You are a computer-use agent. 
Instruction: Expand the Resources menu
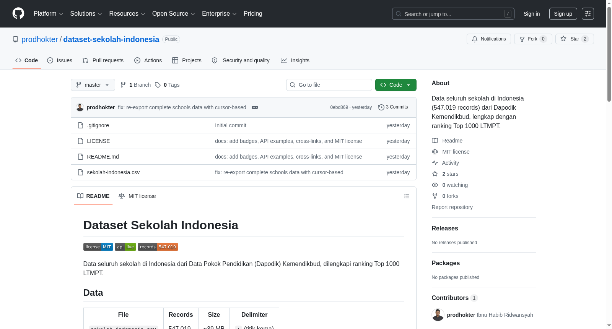(127, 14)
